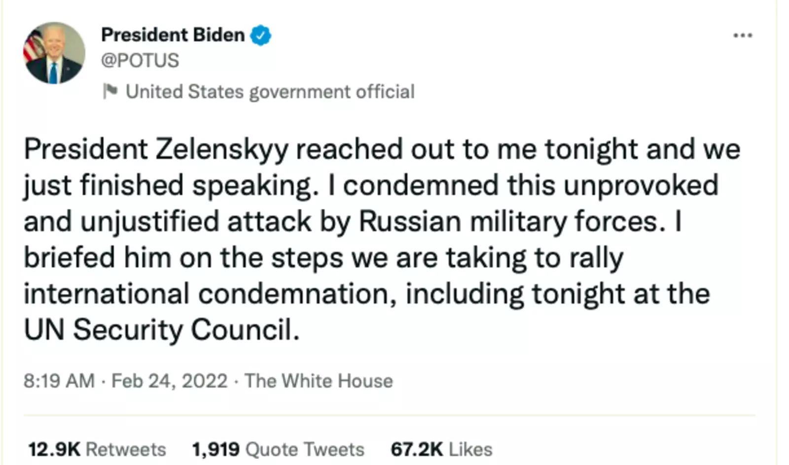789x465 pixels.
Task: Click the words President Zelenskyy in tweet
Action: click(156, 149)
